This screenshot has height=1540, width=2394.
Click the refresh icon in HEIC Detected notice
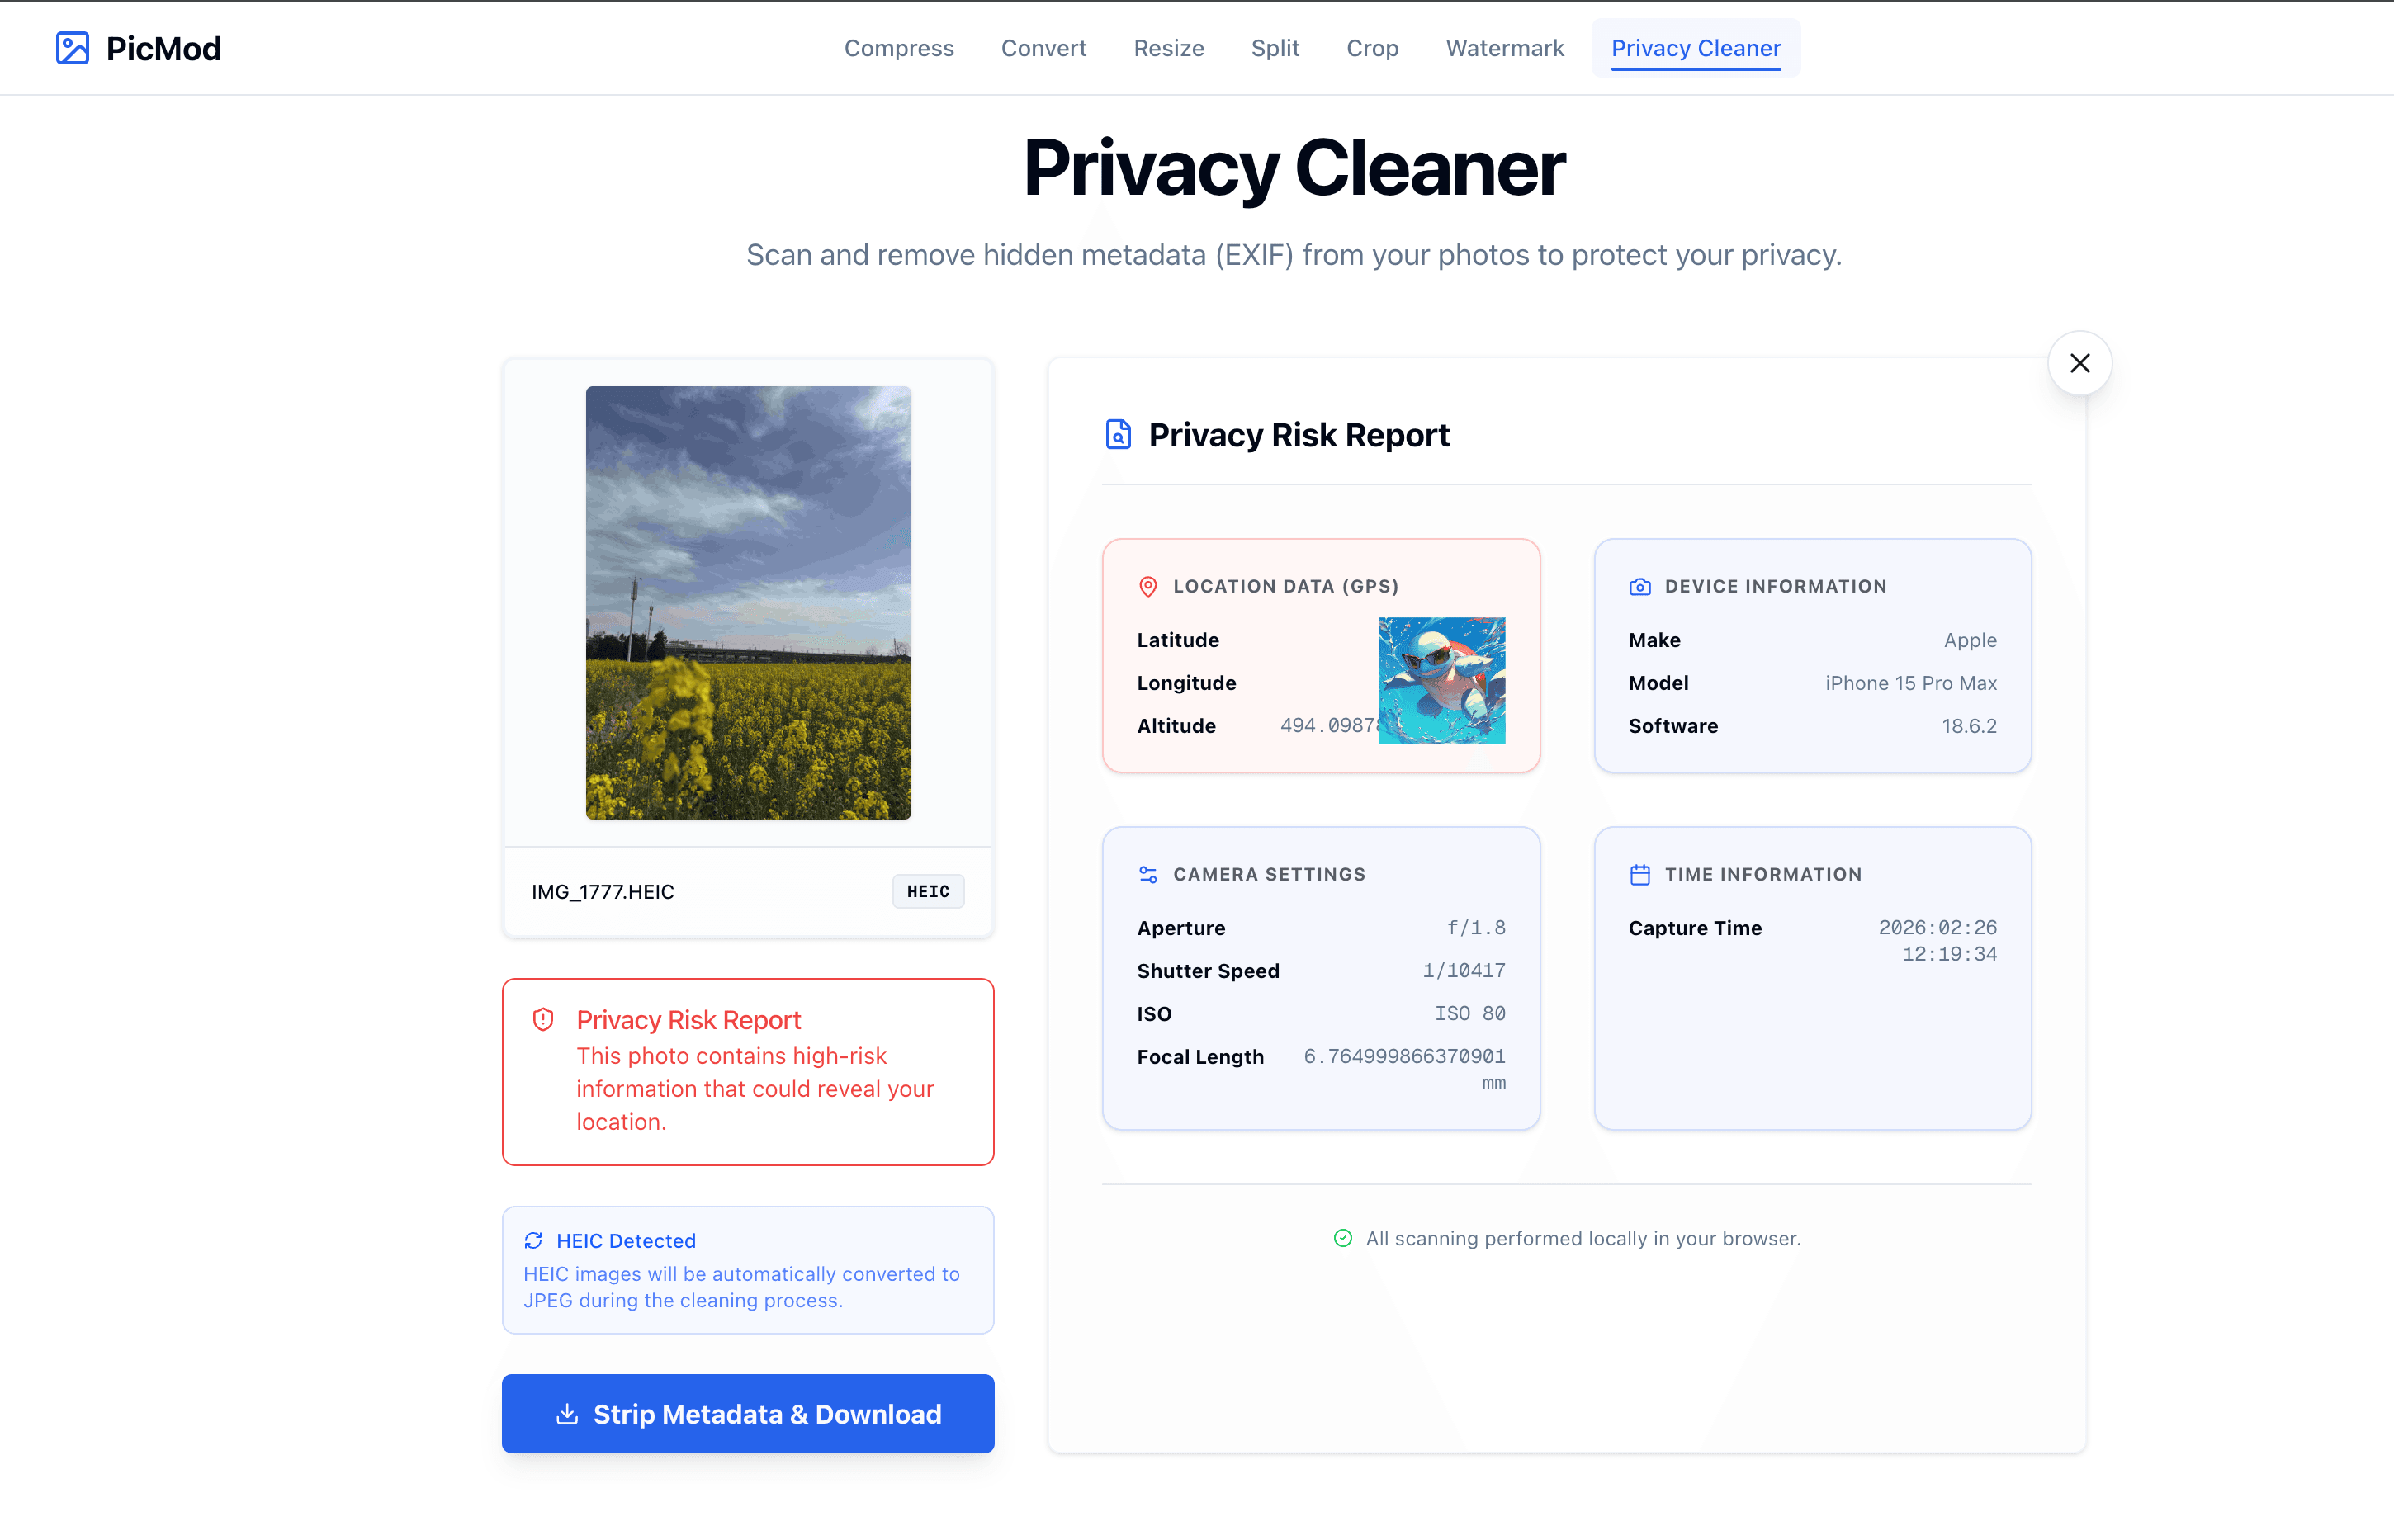(x=534, y=1240)
